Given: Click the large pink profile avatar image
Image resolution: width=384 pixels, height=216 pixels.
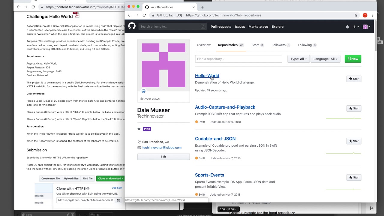Looking at the screenshot, I should click(x=163, y=65).
